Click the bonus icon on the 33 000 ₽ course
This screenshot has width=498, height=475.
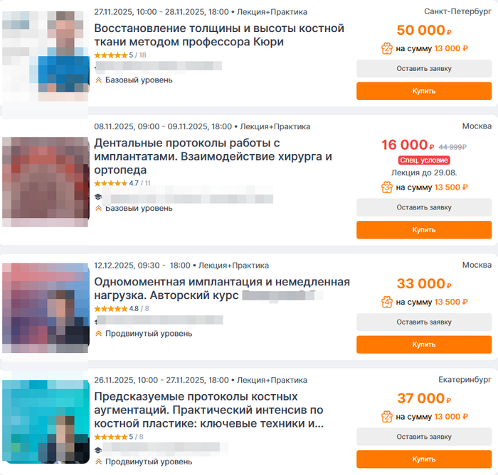387,302
